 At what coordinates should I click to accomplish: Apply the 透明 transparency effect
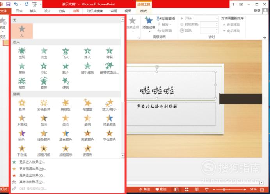click(87, 120)
